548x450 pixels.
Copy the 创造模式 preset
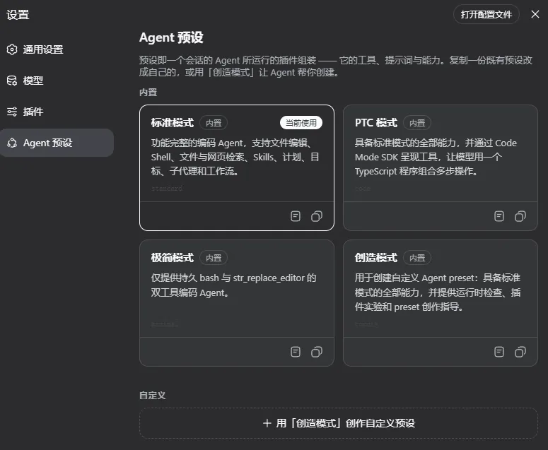tap(520, 352)
